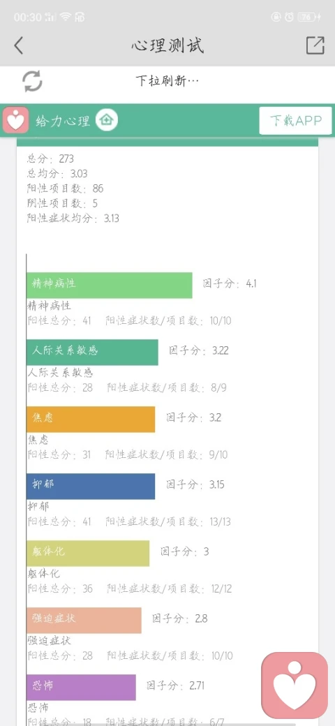Screen dimensions: 335x726
Task: Open the share/export icon
Action: [315, 45]
